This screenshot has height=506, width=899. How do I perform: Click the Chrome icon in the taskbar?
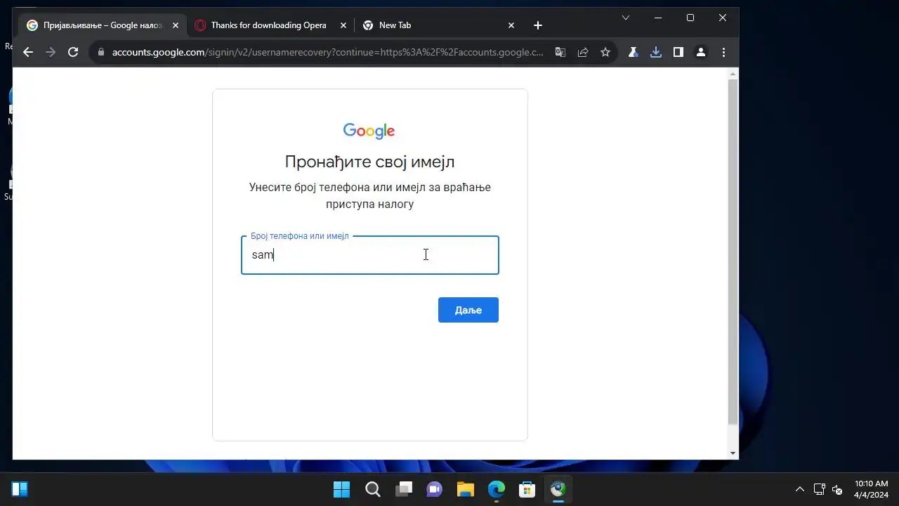click(x=558, y=489)
